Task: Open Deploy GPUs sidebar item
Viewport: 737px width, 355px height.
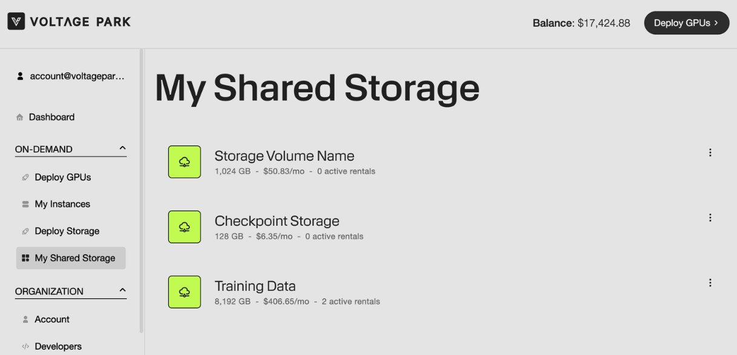Action: [x=62, y=177]
